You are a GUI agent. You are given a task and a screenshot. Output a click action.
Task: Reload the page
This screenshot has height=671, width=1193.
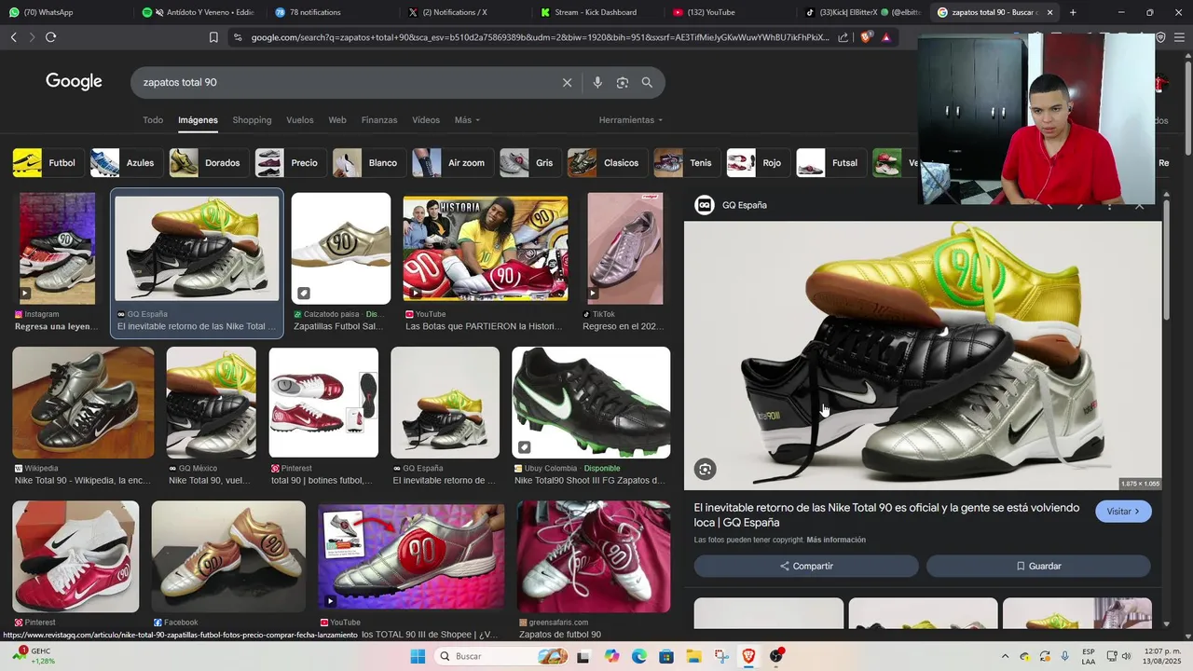click(50, 37)
